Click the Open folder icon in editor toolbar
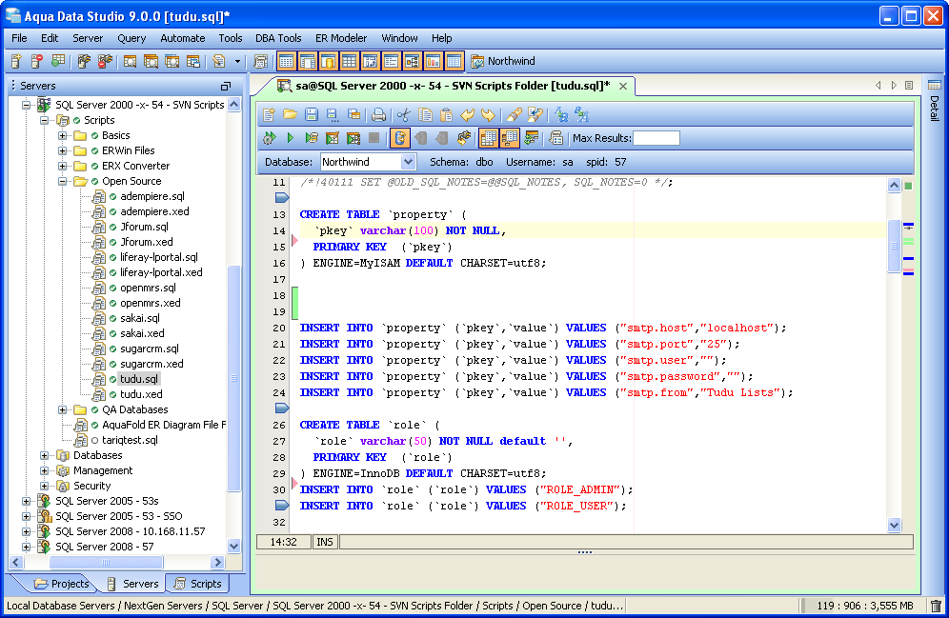This screenshot has height=618, width=949. coord(290,115)
